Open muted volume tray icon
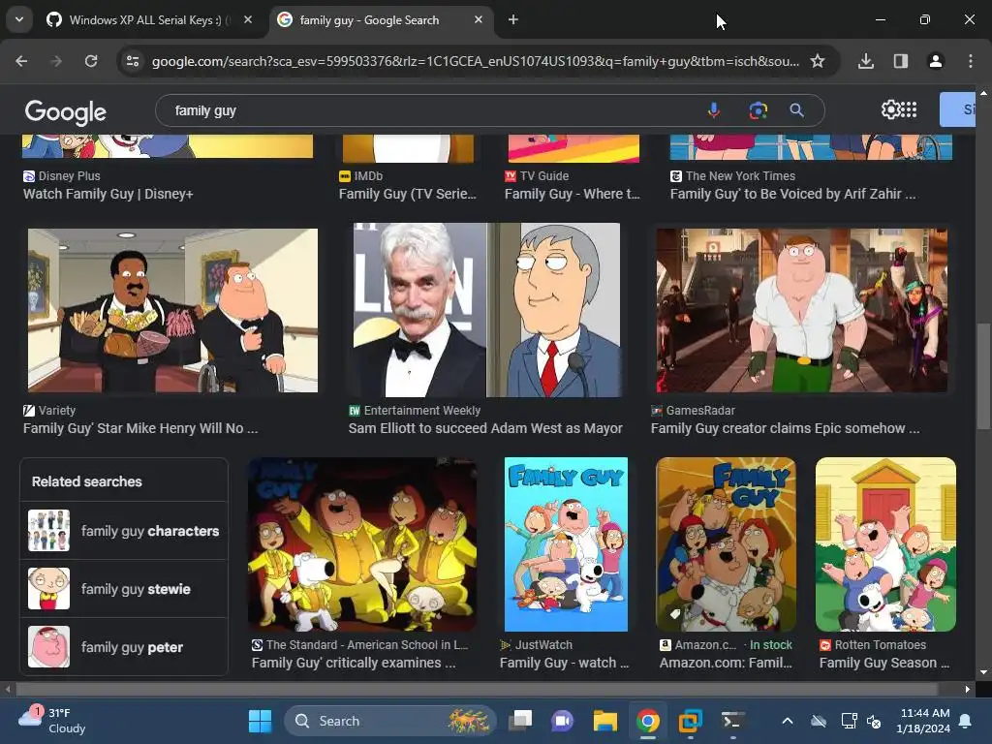 pos(875,721)
